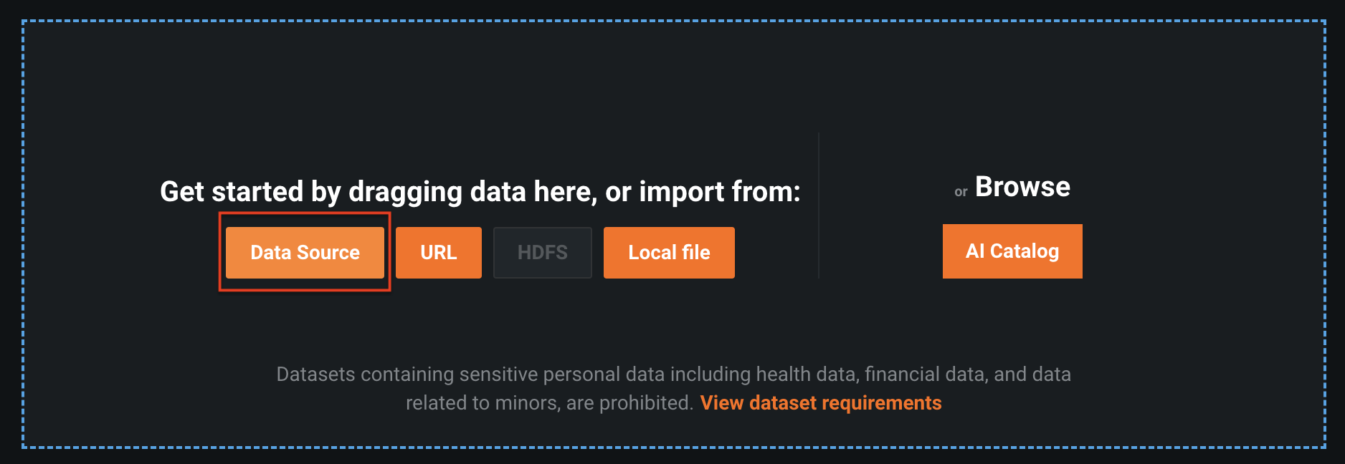1345x464 pixels.
Task: Choose Local file to upload data
Action: coord(668,253)
